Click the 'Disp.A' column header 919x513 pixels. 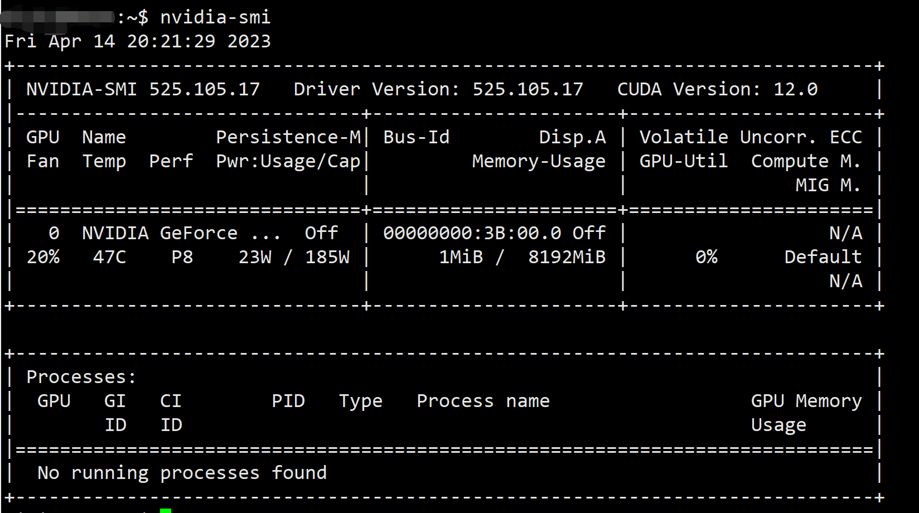(x=573, y=137)
